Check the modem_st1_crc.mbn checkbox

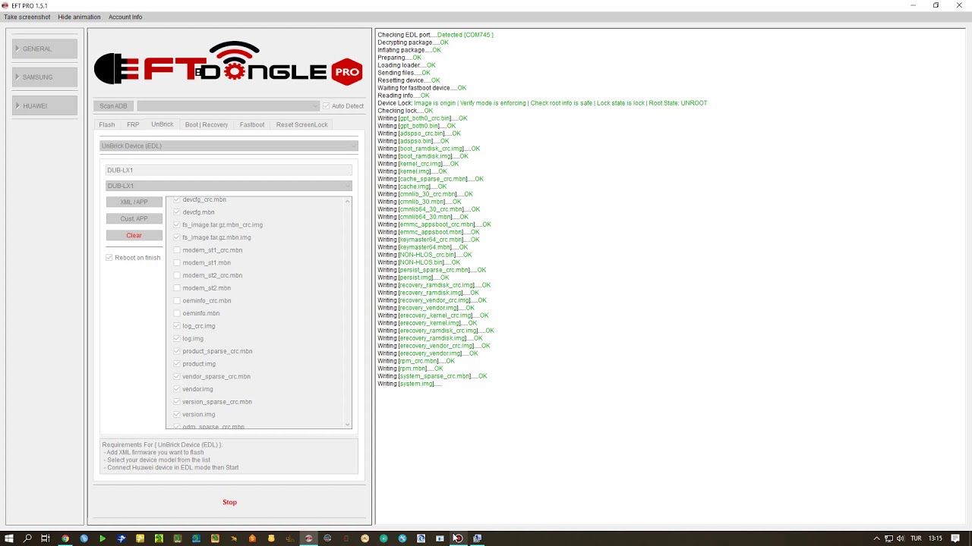(177, 250)
